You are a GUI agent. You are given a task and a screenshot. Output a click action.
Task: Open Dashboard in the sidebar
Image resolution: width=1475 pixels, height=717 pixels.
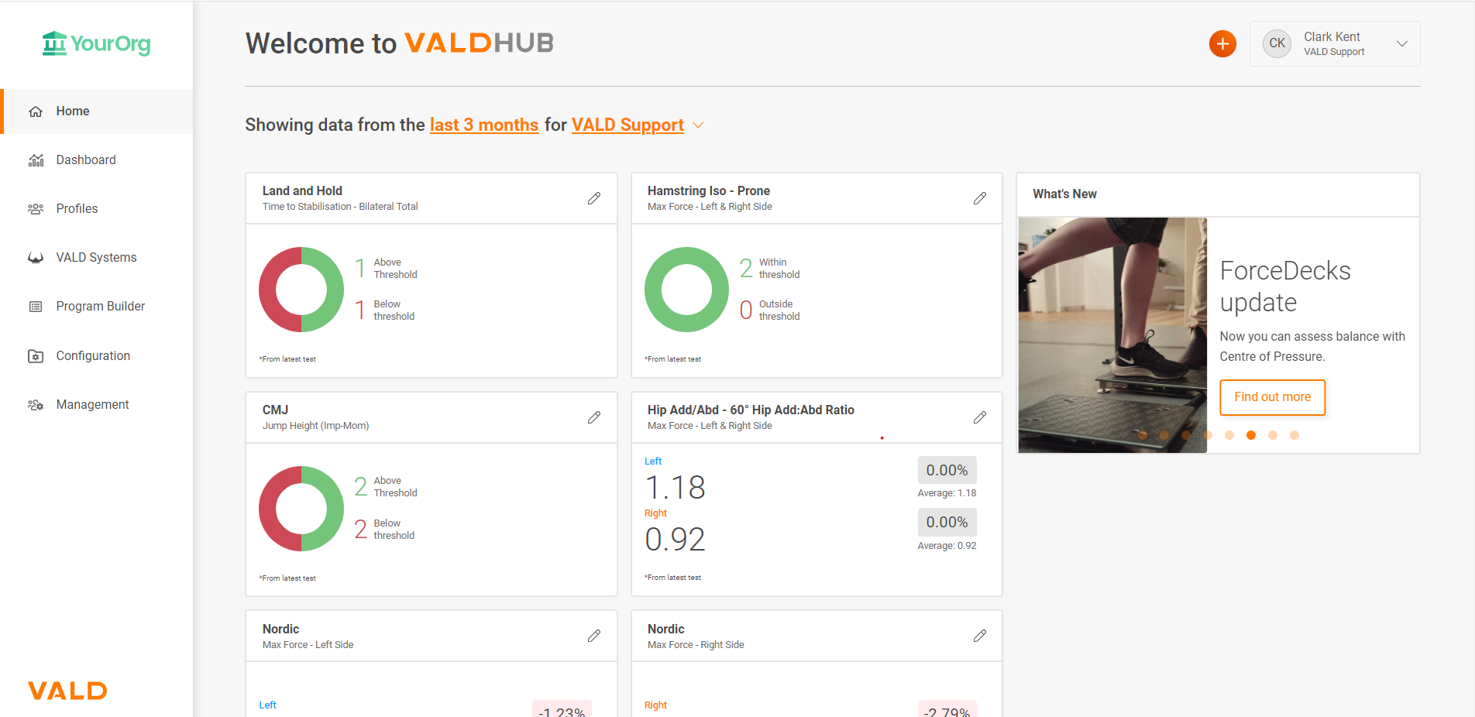[x=97, y=160]
